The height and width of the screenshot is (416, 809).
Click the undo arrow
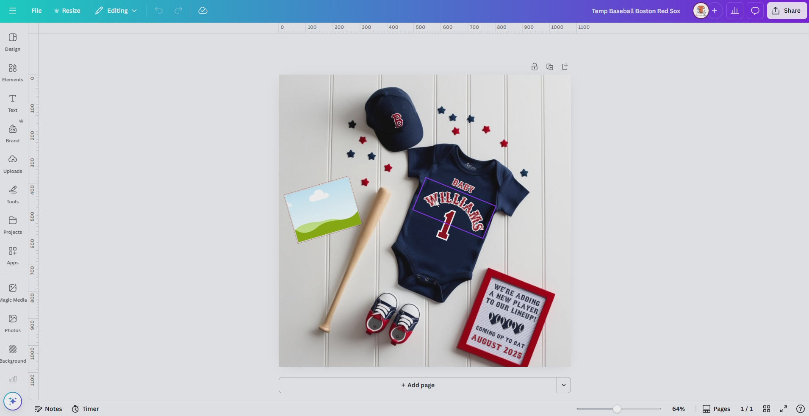158,11
